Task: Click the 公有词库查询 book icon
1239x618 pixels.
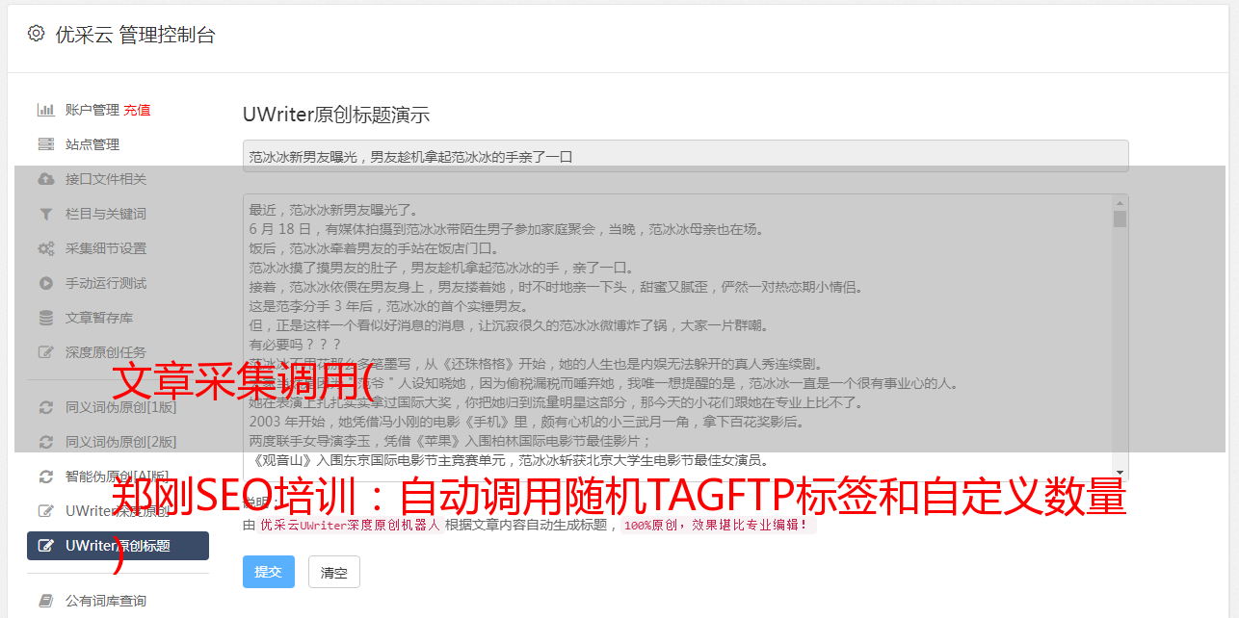Action: point(45,601)
